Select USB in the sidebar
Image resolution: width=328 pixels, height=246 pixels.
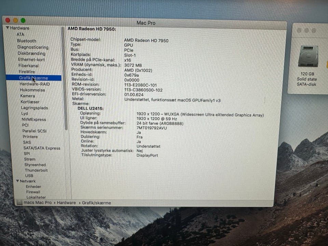tap(29, 176)
